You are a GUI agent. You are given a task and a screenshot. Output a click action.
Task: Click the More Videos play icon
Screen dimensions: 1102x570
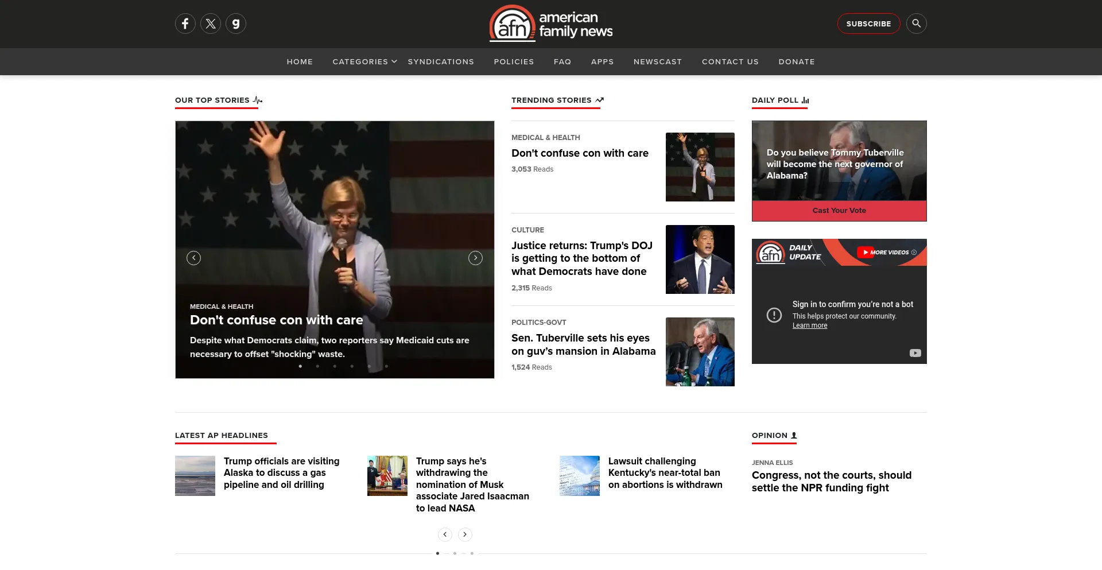coord(866,253)
